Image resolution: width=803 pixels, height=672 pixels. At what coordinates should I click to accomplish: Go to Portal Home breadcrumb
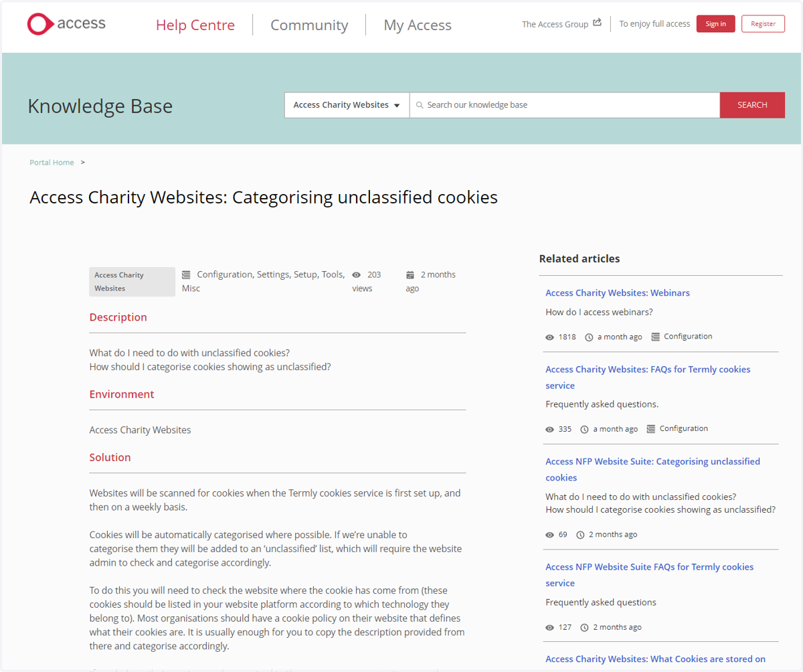tap(52, 163)
